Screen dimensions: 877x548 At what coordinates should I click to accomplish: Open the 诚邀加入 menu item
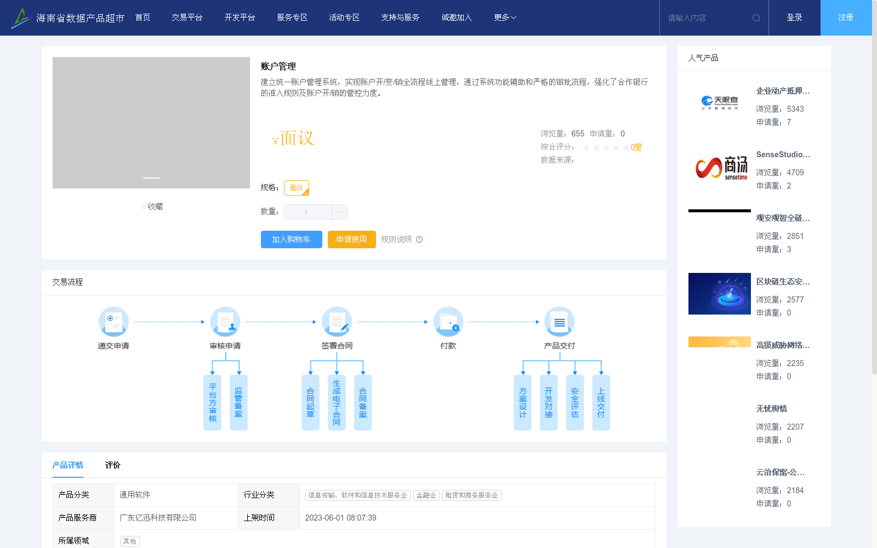(457, 18)
